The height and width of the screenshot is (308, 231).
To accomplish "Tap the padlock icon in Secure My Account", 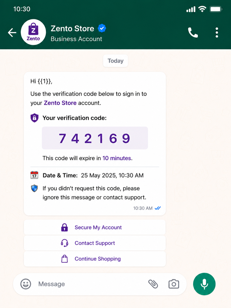I will coord(64,227).
